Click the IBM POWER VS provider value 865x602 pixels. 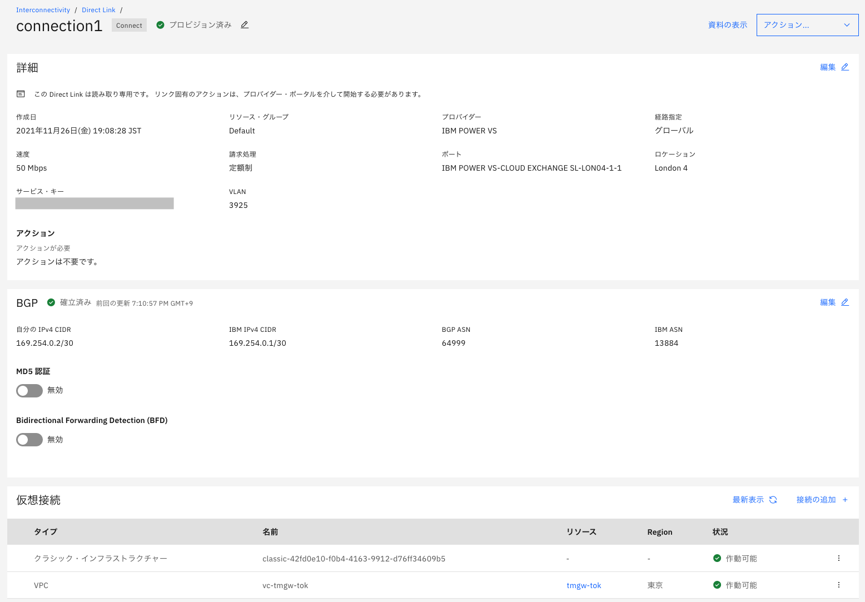coord(469,131)
